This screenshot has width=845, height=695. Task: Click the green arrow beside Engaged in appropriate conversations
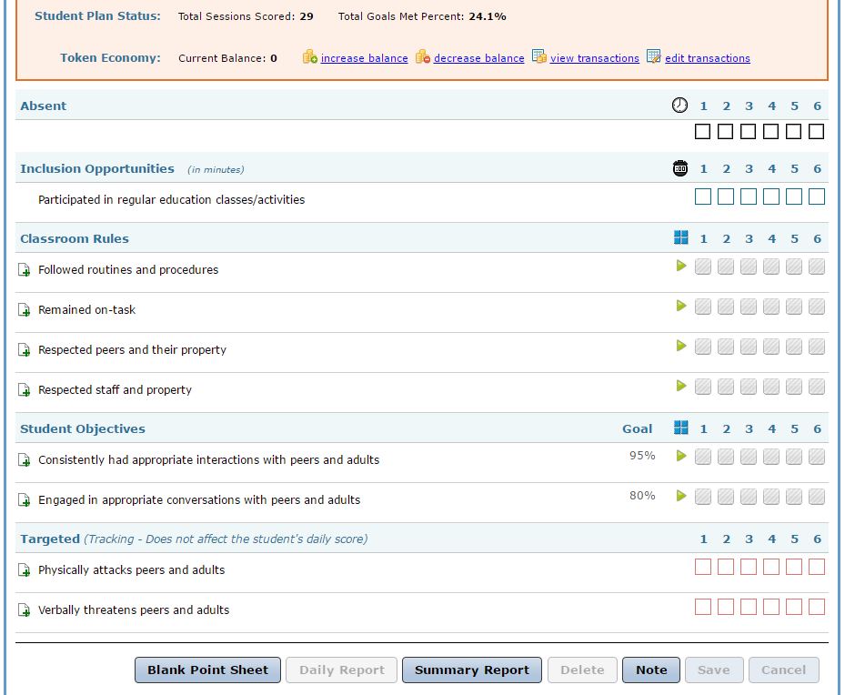tap(680, 497)
